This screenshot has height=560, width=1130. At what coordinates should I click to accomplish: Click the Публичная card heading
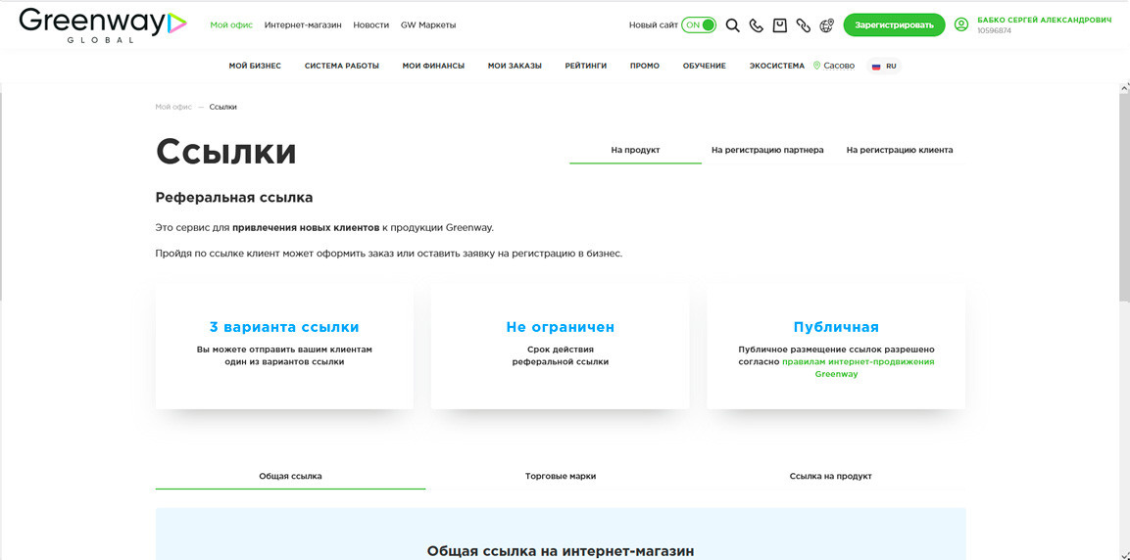836,327
